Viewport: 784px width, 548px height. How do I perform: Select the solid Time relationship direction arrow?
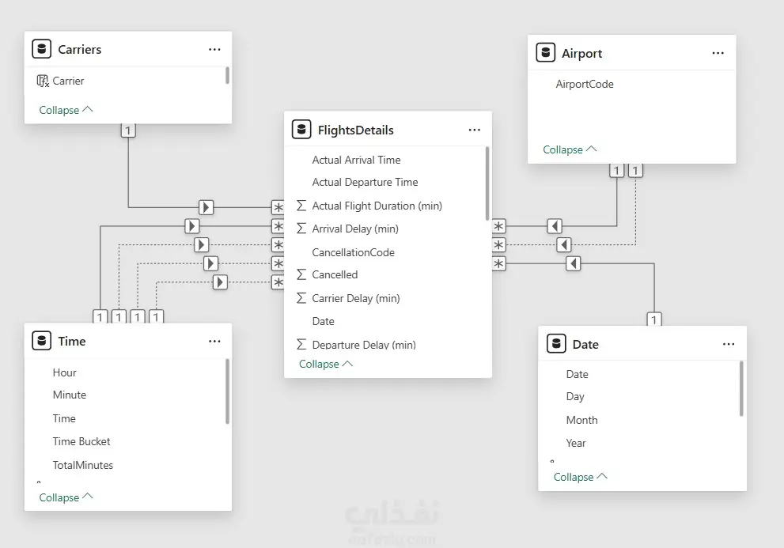[x=192, y=226]
